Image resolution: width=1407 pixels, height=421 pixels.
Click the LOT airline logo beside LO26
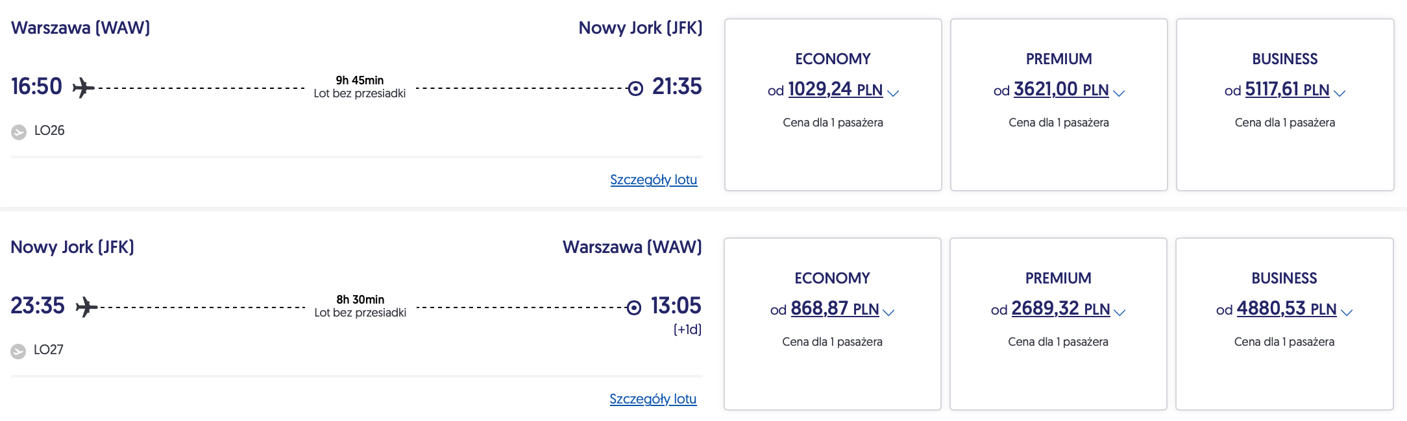[x=19, y=132]
